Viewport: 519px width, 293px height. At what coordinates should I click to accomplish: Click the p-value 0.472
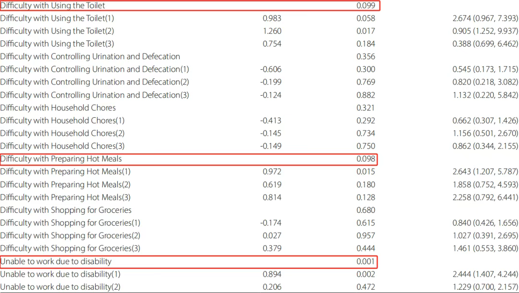click(366, 287)
